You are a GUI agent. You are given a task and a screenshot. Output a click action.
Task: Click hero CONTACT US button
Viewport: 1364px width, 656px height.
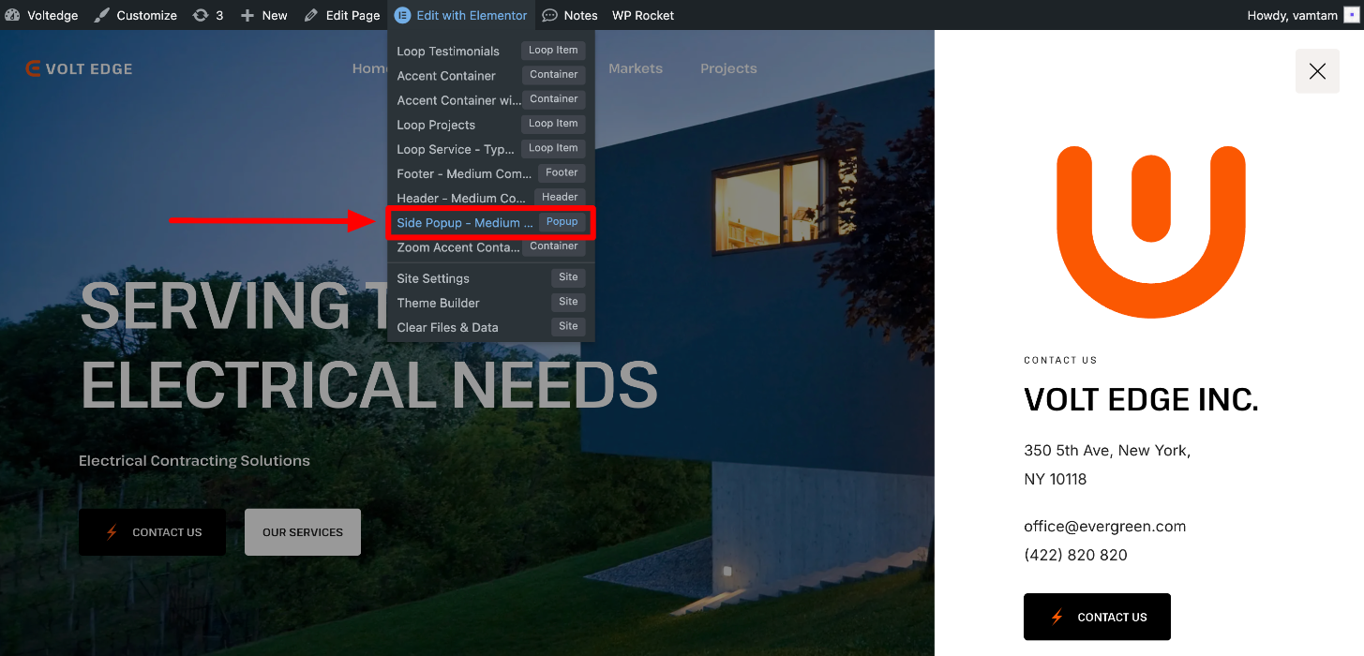(x=152, y=532)
